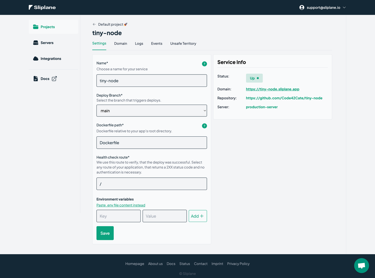The width and height of the screenshot is (375, 278).
Task: Switch to the Logs tab
Action: pos(139,43)
